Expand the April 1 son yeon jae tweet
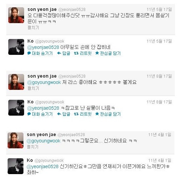The height and width of the screenshot is (184, 183). (x=33, y=147)
